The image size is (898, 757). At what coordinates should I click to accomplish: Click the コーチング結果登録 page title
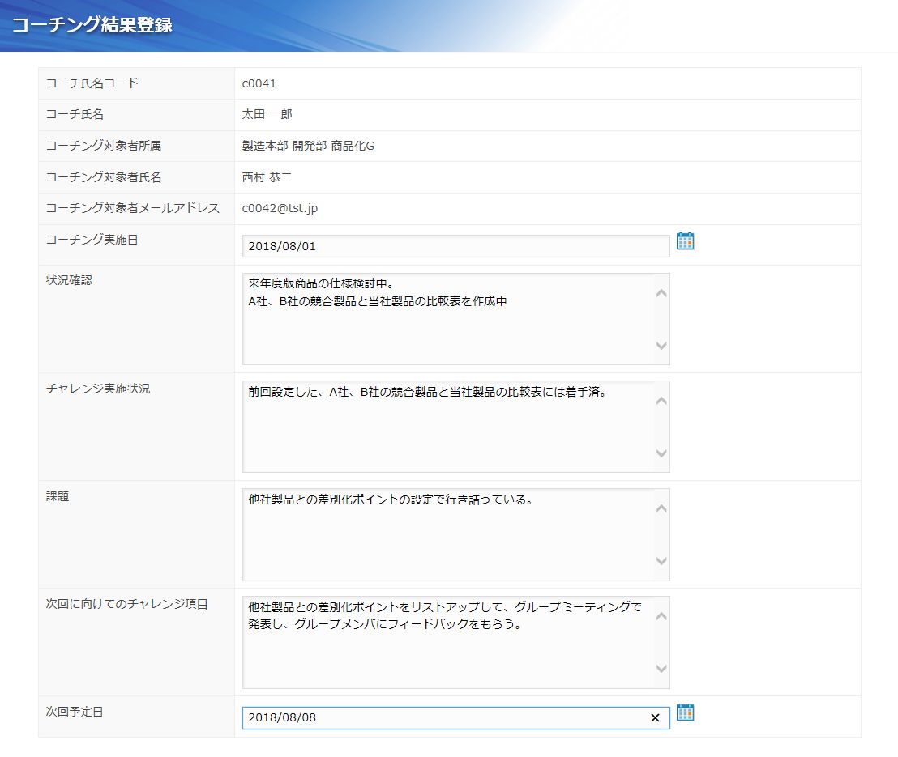pyautogui.click(x=92, y=25)
